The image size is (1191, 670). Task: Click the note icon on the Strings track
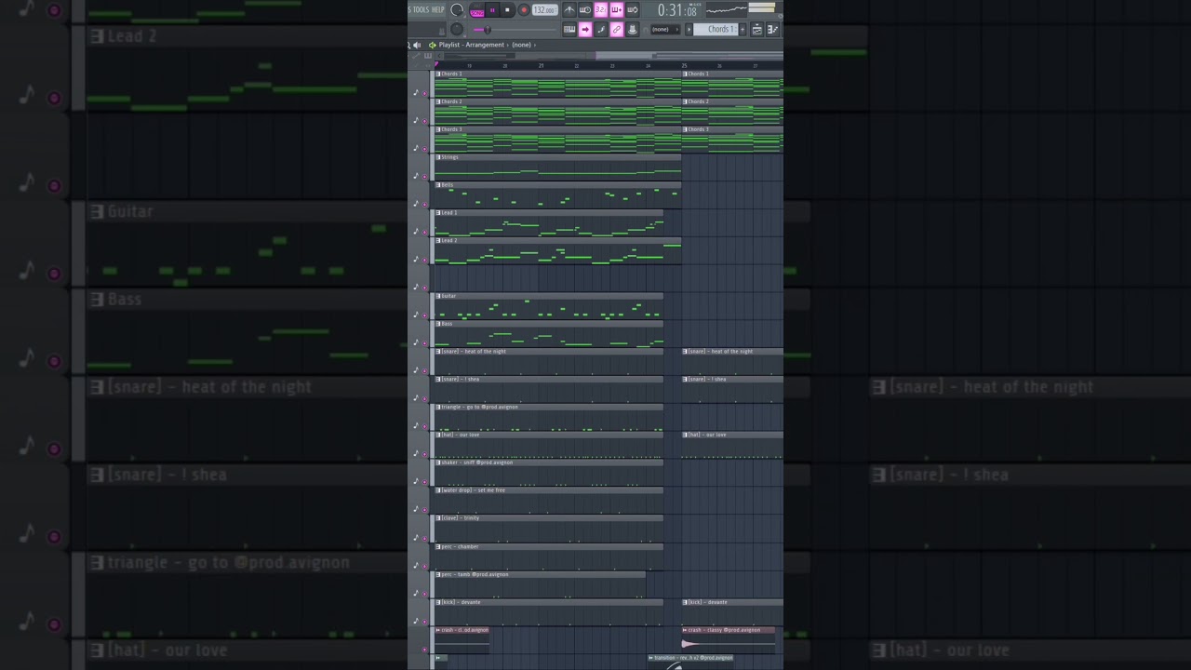point(416,176)
